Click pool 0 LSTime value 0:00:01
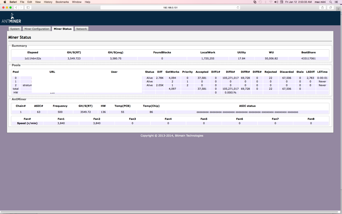Viewport: 342px width, 214px height. click(x=322, y=78)
